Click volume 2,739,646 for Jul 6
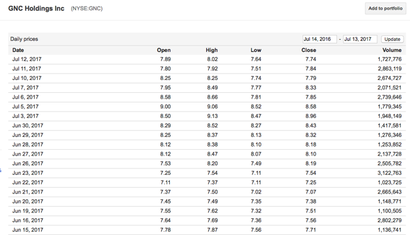 (x=389, y=97)
